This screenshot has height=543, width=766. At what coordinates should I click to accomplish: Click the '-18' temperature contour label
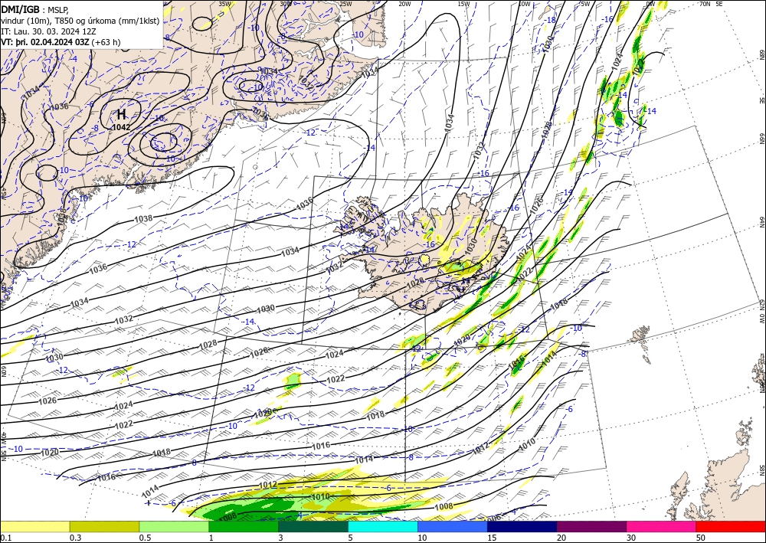[x=551, y=20]
